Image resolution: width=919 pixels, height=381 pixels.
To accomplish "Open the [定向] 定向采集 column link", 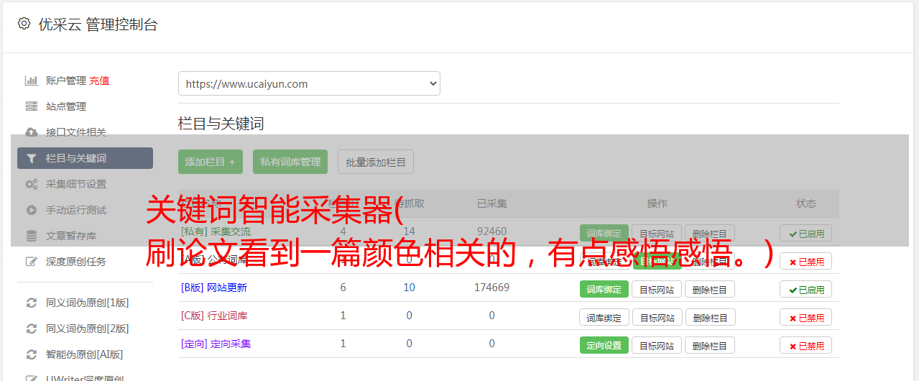I will tap(216, 344).
